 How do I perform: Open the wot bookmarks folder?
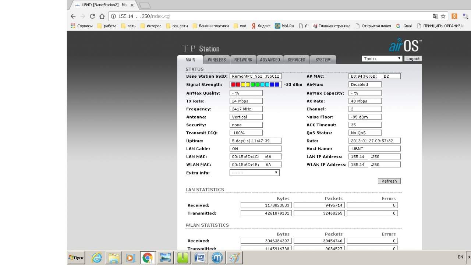(x=240, y=26)
